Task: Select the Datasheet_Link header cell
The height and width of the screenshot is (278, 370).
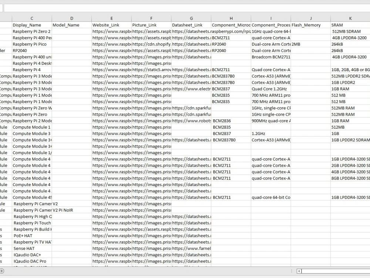Action: (191, 25)
